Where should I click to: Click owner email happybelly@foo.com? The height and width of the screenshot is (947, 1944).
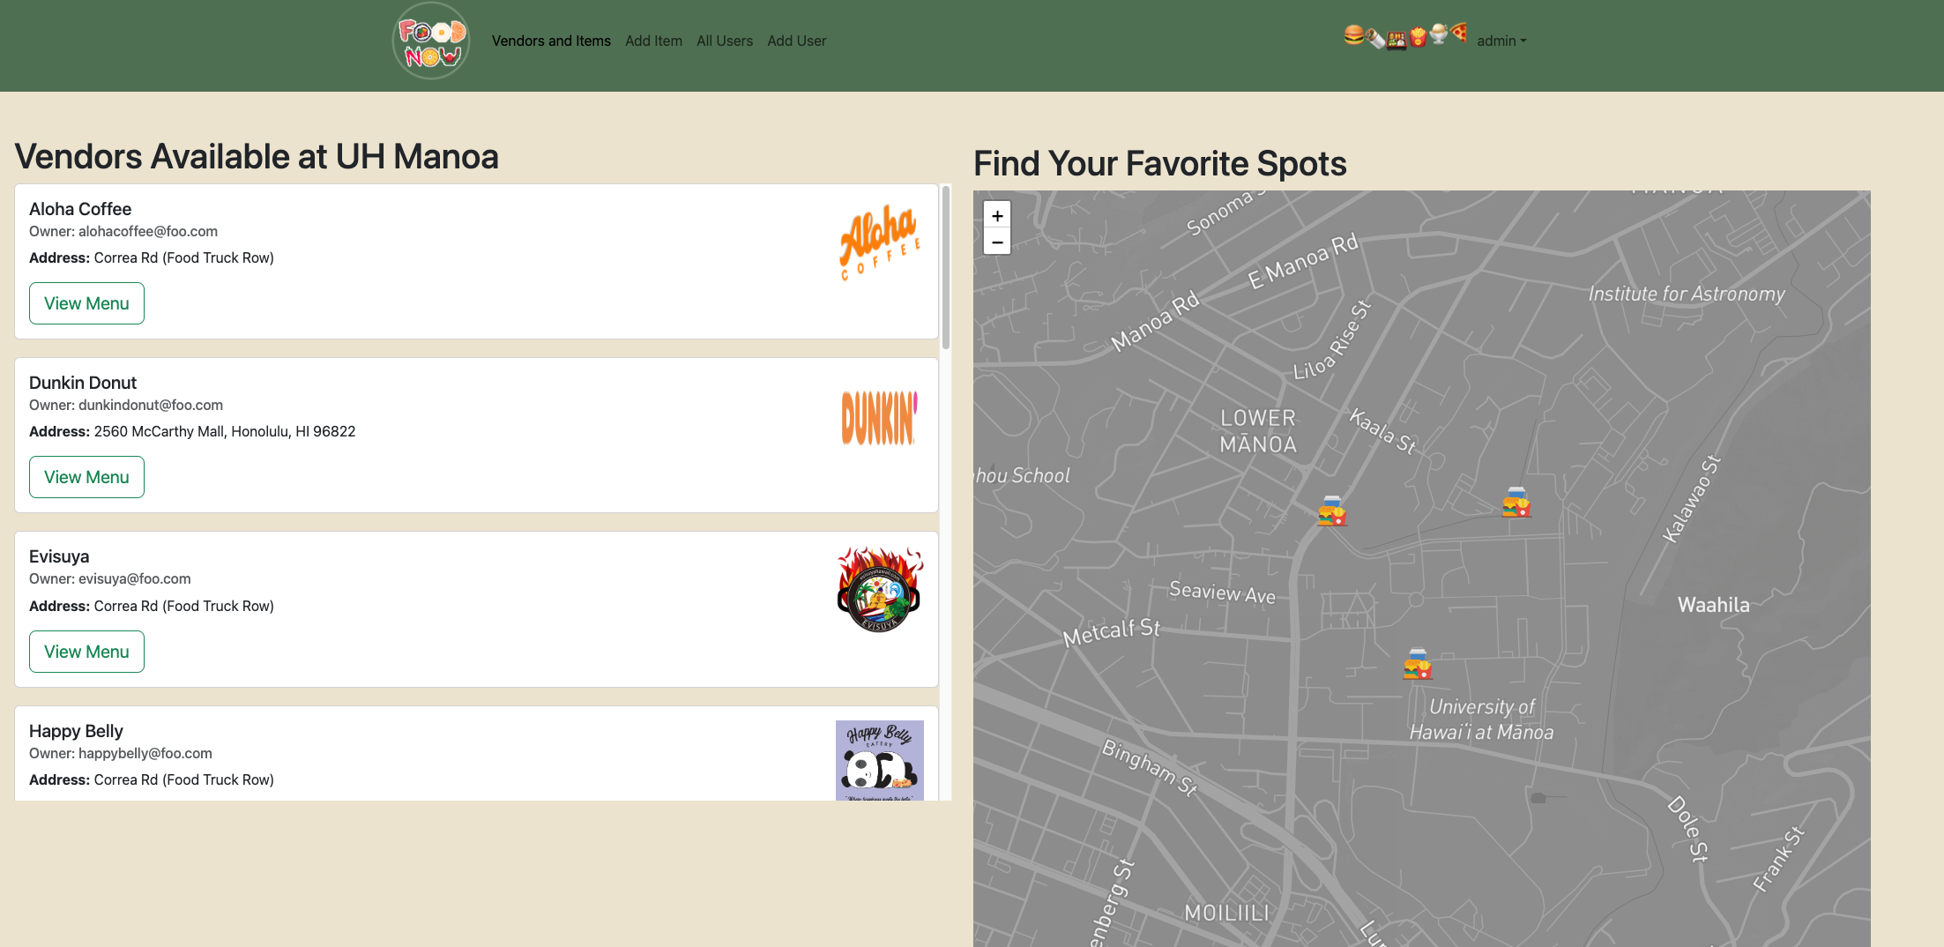(145, 753)
